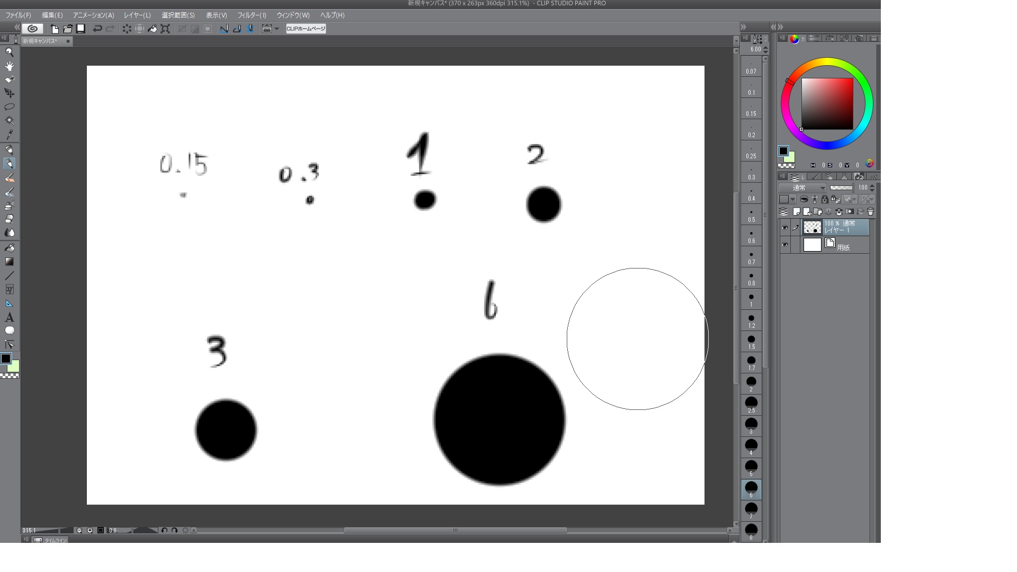Expand the snap settings dropdown in command bar
1017x572 pixels.
[x=276, y=29]
